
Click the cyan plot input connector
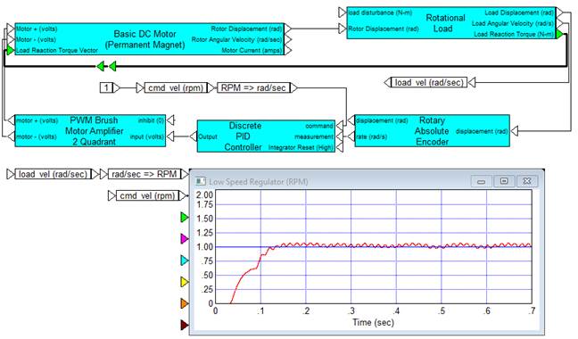(185, 260)
